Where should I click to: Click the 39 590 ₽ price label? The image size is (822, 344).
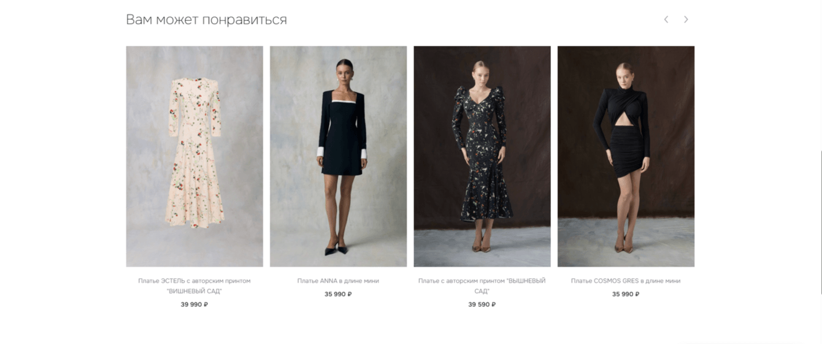coord(482,304)
